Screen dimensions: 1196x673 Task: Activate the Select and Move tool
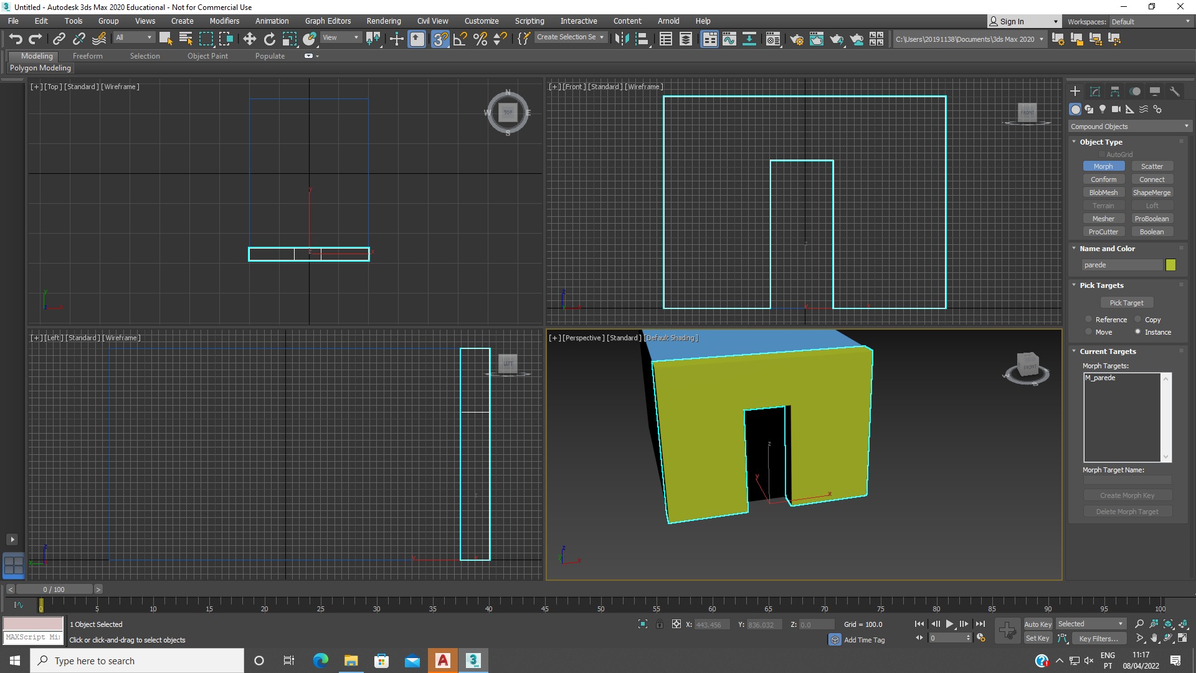tap(249, 39)
